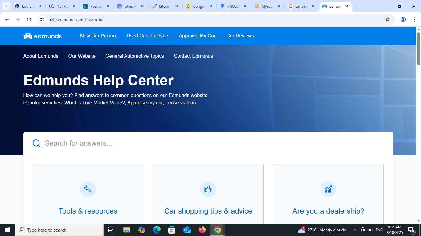
Task: Click the page vertical scrollbar thumb
Action: [419, 49]
